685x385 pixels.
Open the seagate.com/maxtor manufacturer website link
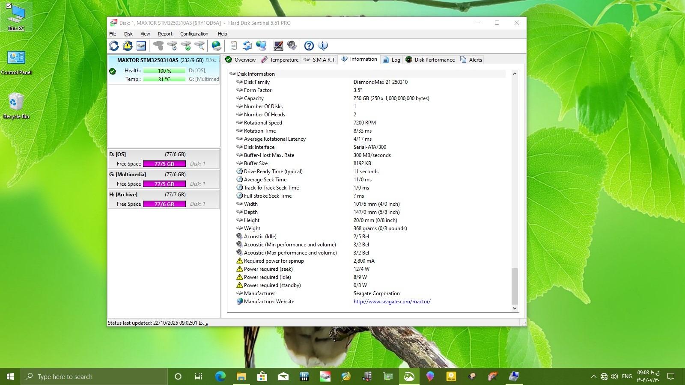click(392, 302)
